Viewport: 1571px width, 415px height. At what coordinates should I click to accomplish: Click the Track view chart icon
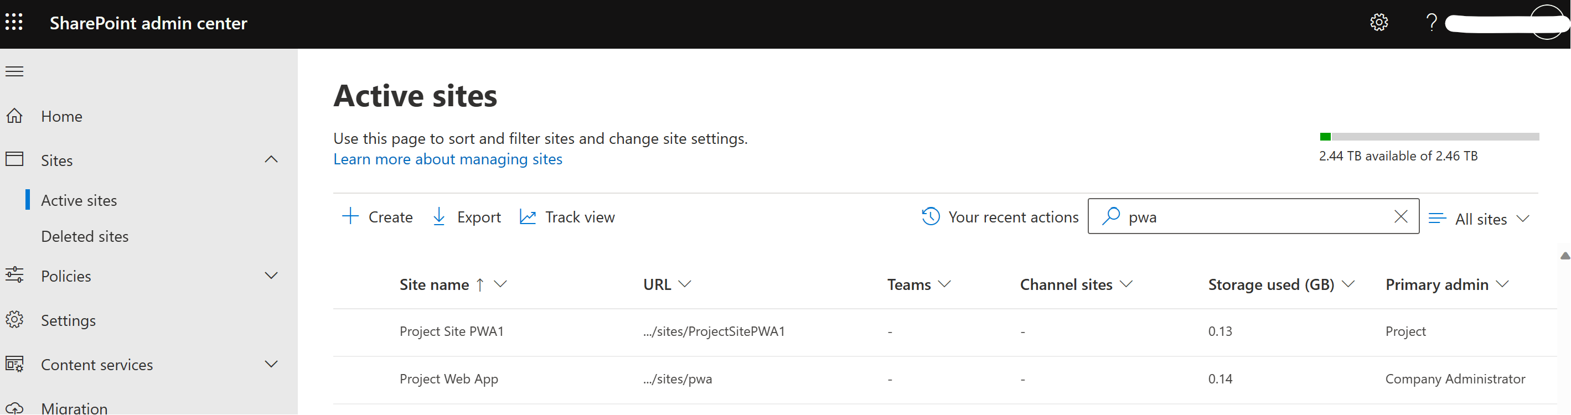coord(528,217)
